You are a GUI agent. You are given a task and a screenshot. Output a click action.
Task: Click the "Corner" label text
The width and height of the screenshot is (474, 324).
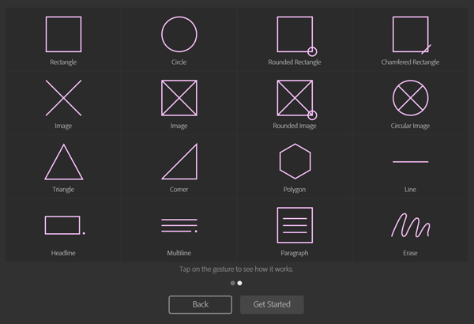[179, 190]
